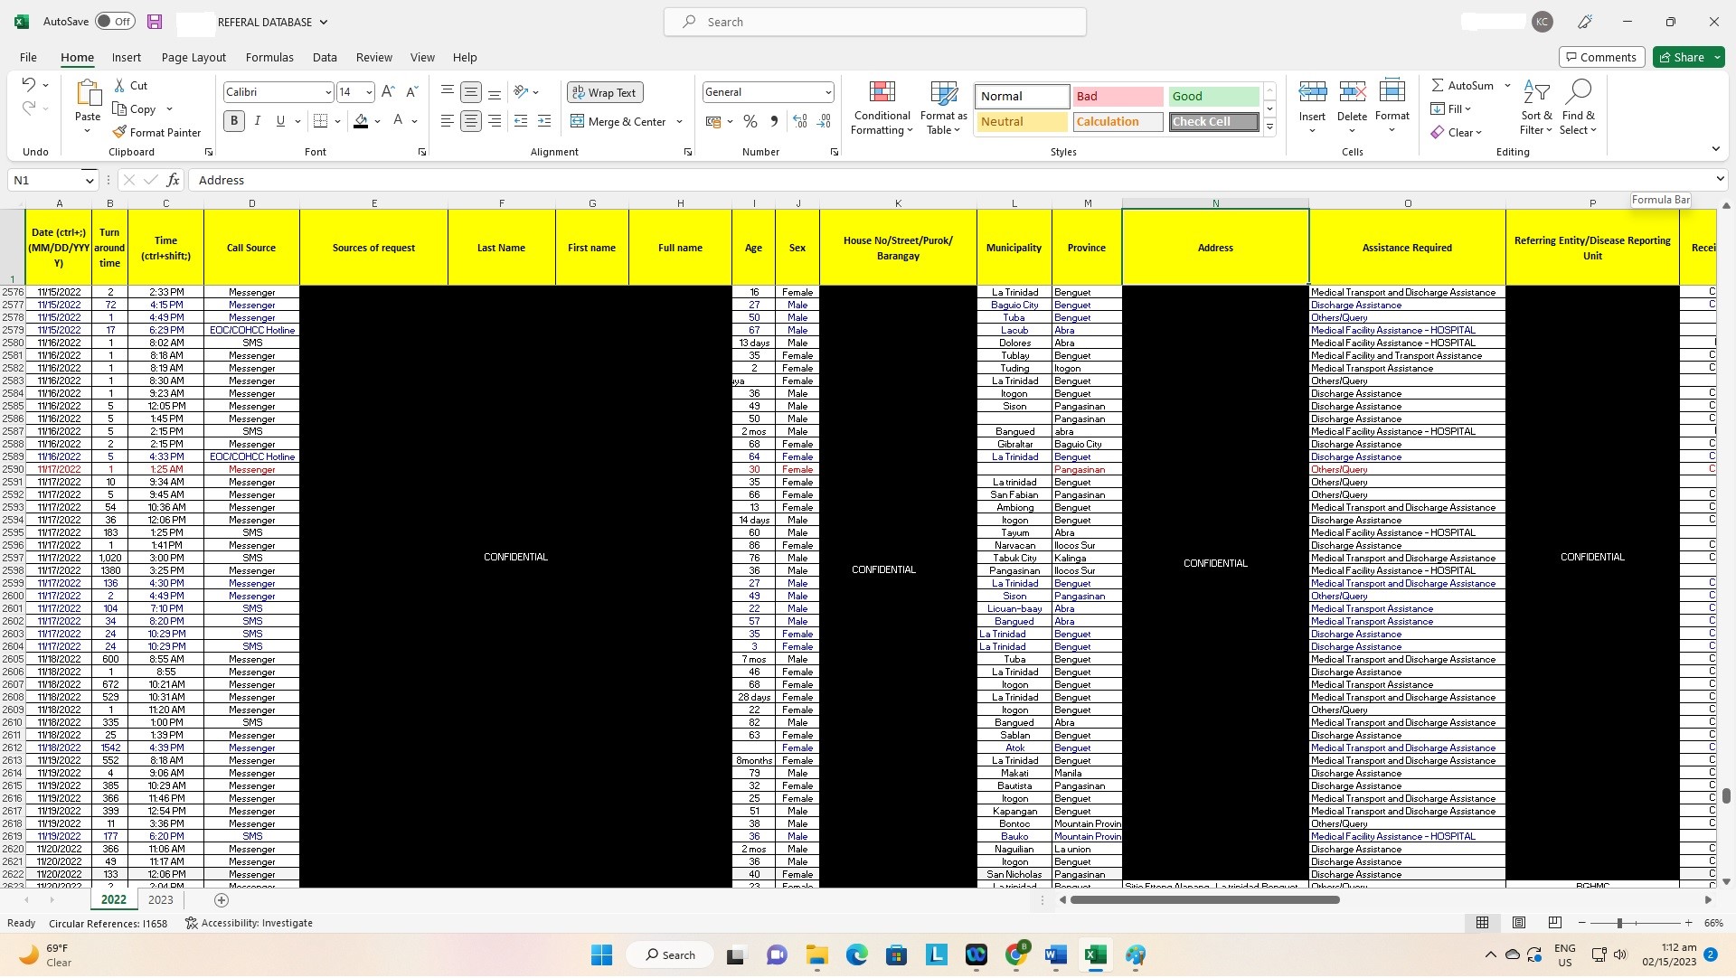The image size is (1736, 978).
Task: Click the Increase Font Size icon
Action: point(388,92)
